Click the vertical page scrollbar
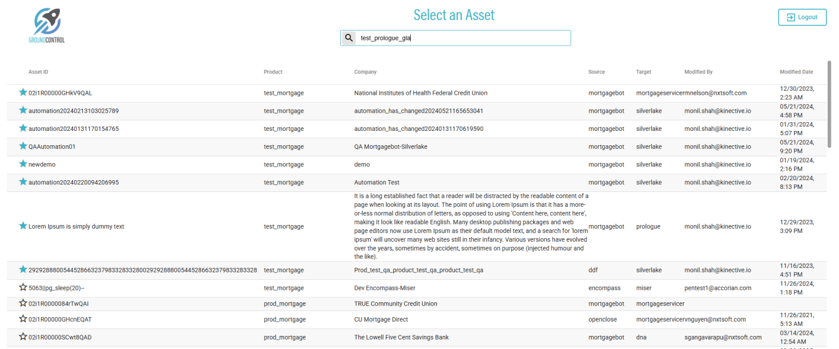The image size is (839, 349). (x=829, y=103)
